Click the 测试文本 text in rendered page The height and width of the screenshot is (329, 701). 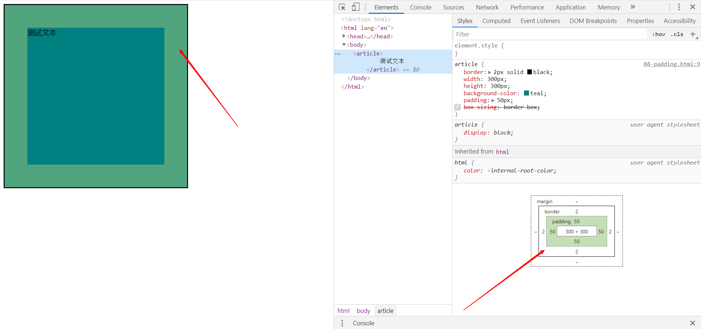click(42, 33)
